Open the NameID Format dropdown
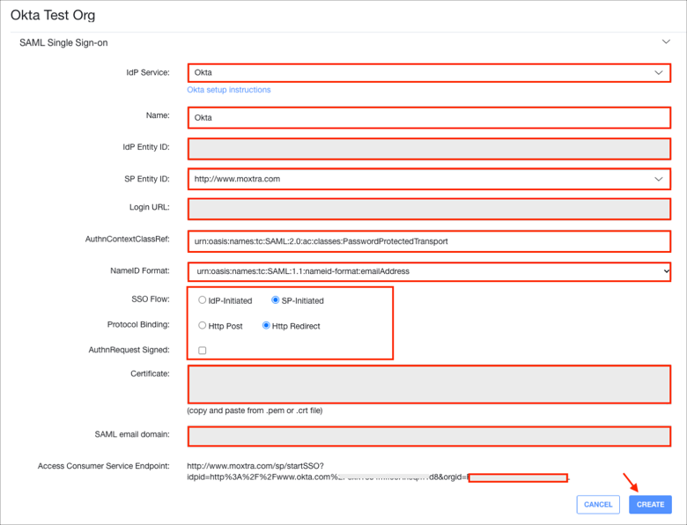The height and width of the screenshot is (525, 687). click(429, 271)
